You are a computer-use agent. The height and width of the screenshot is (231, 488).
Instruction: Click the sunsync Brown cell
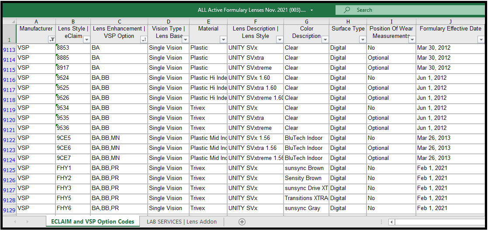pyautogui.click(x=307, y=168)
